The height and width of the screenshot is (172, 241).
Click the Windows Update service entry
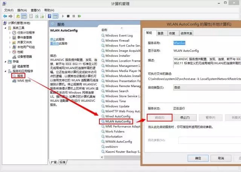tap(117, 106)
